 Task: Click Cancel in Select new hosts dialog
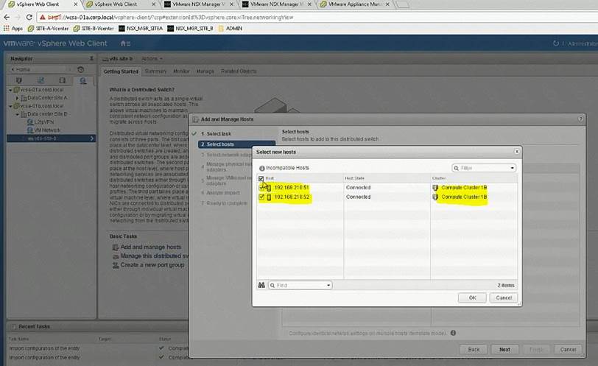click(502, 298)
